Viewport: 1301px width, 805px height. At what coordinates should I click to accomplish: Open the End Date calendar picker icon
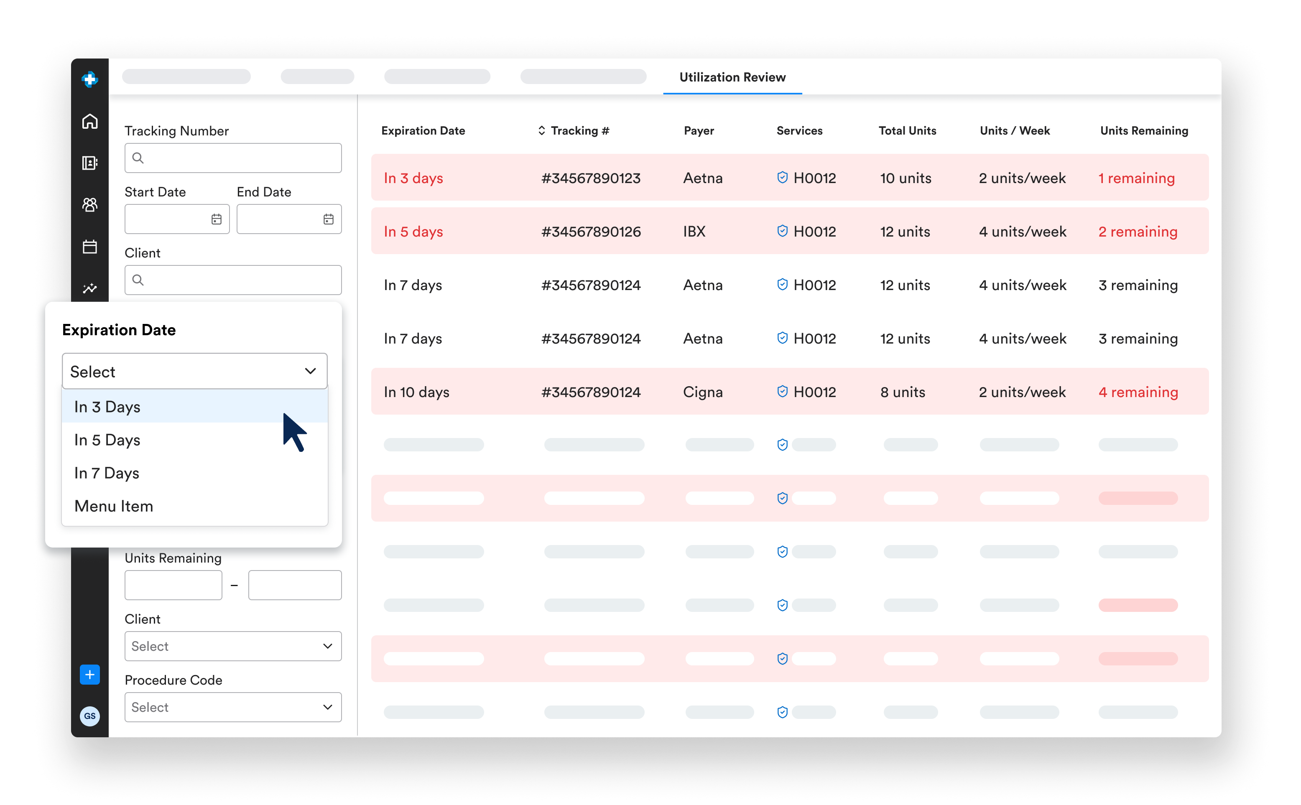tap(329, 219)
